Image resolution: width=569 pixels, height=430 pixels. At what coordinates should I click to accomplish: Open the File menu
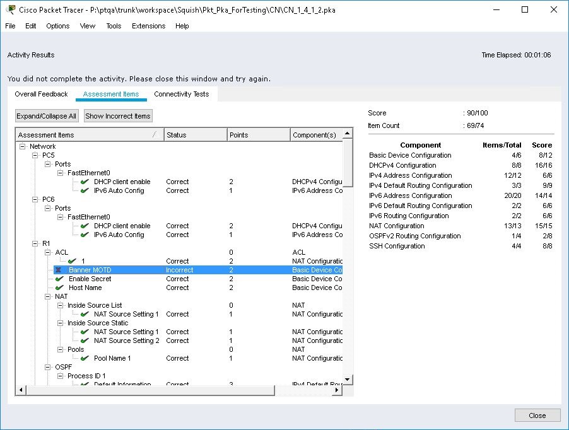pyautogui.click(x=10, y=26)
